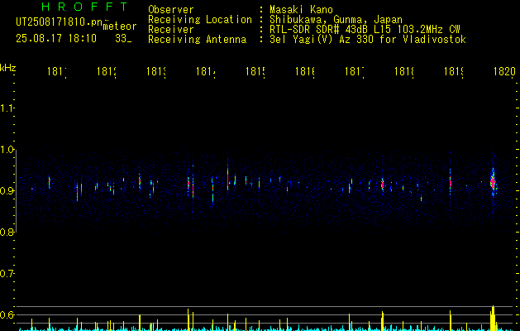This screenshot has width=520, height=331.
Task: Click the date and time 25.08.17 18:10
Action: pos(56,39)
